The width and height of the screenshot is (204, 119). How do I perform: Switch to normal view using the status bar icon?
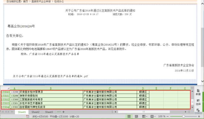pos(129,116)
